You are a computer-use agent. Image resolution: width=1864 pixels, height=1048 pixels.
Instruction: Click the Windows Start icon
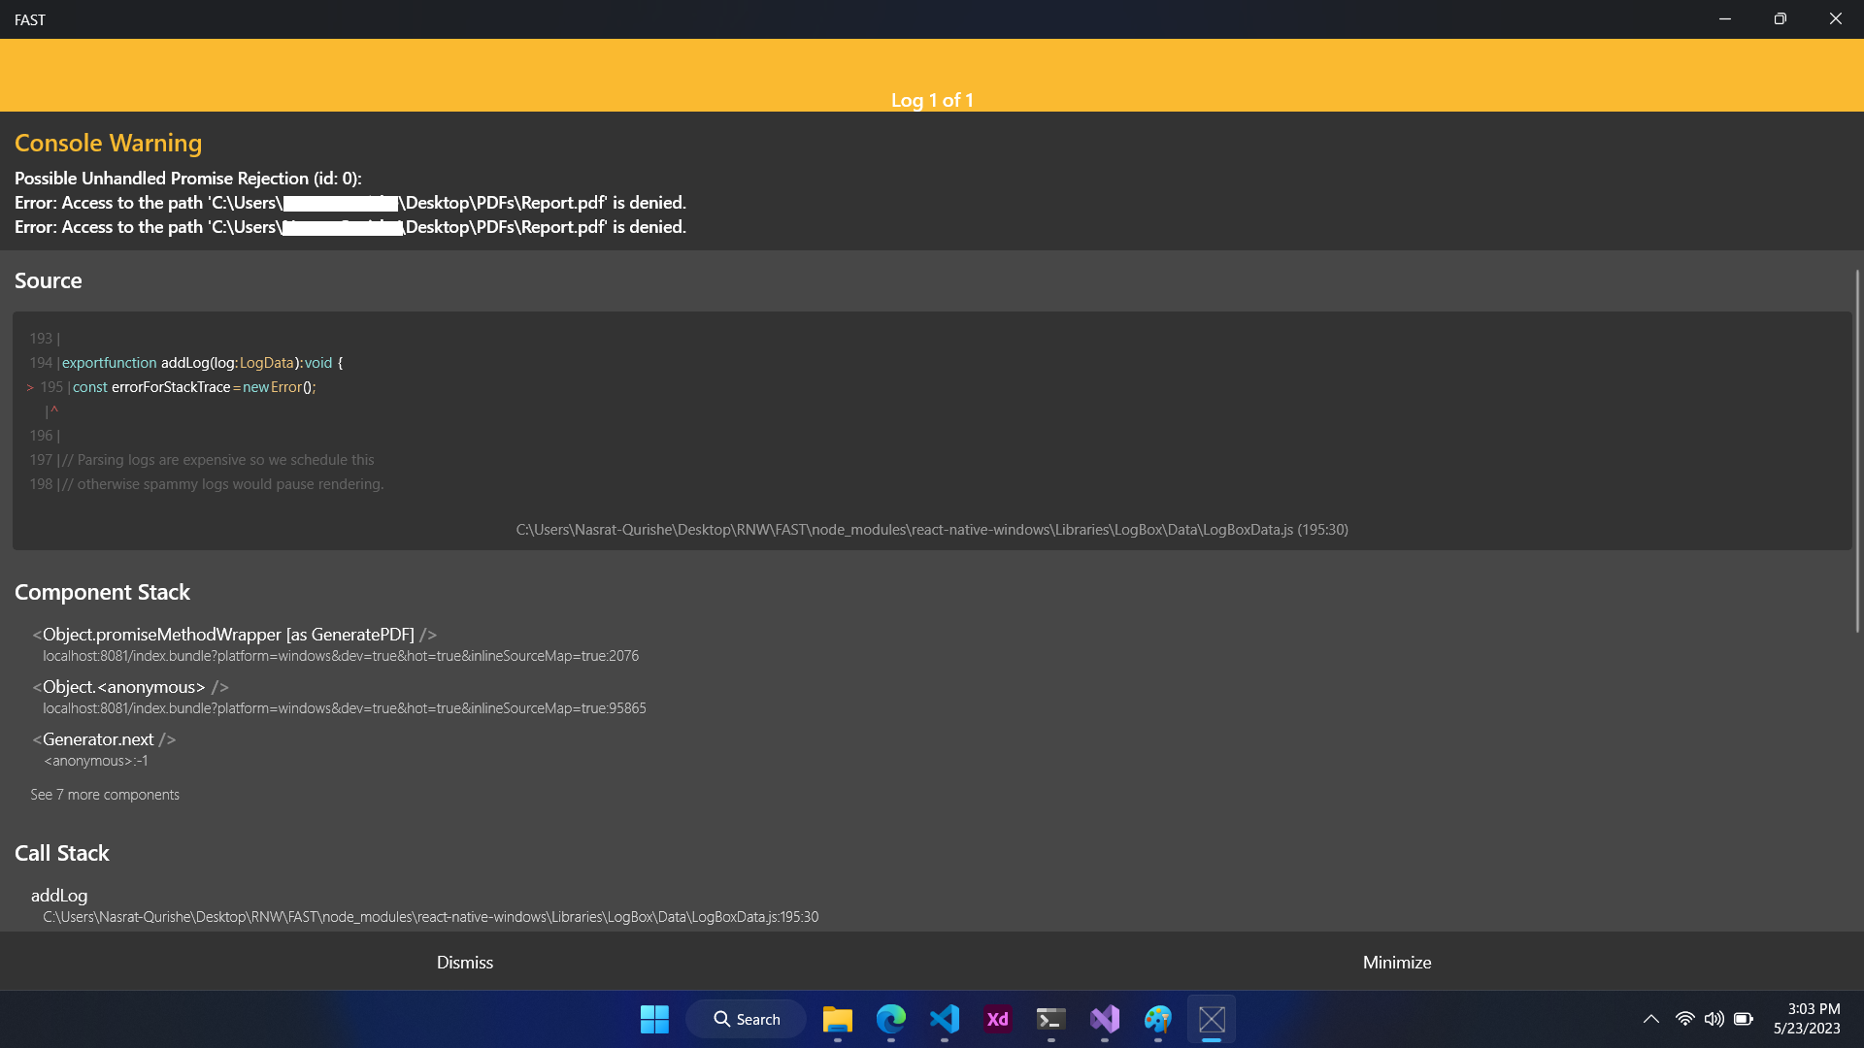point(654,1019)
